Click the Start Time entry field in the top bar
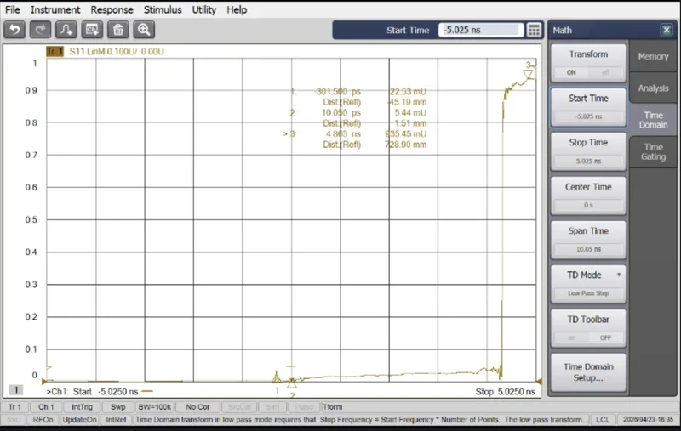The image size is (681, 431). 480,30
